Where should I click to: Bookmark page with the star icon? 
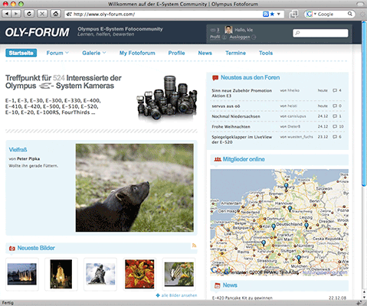tap(272, 14)
